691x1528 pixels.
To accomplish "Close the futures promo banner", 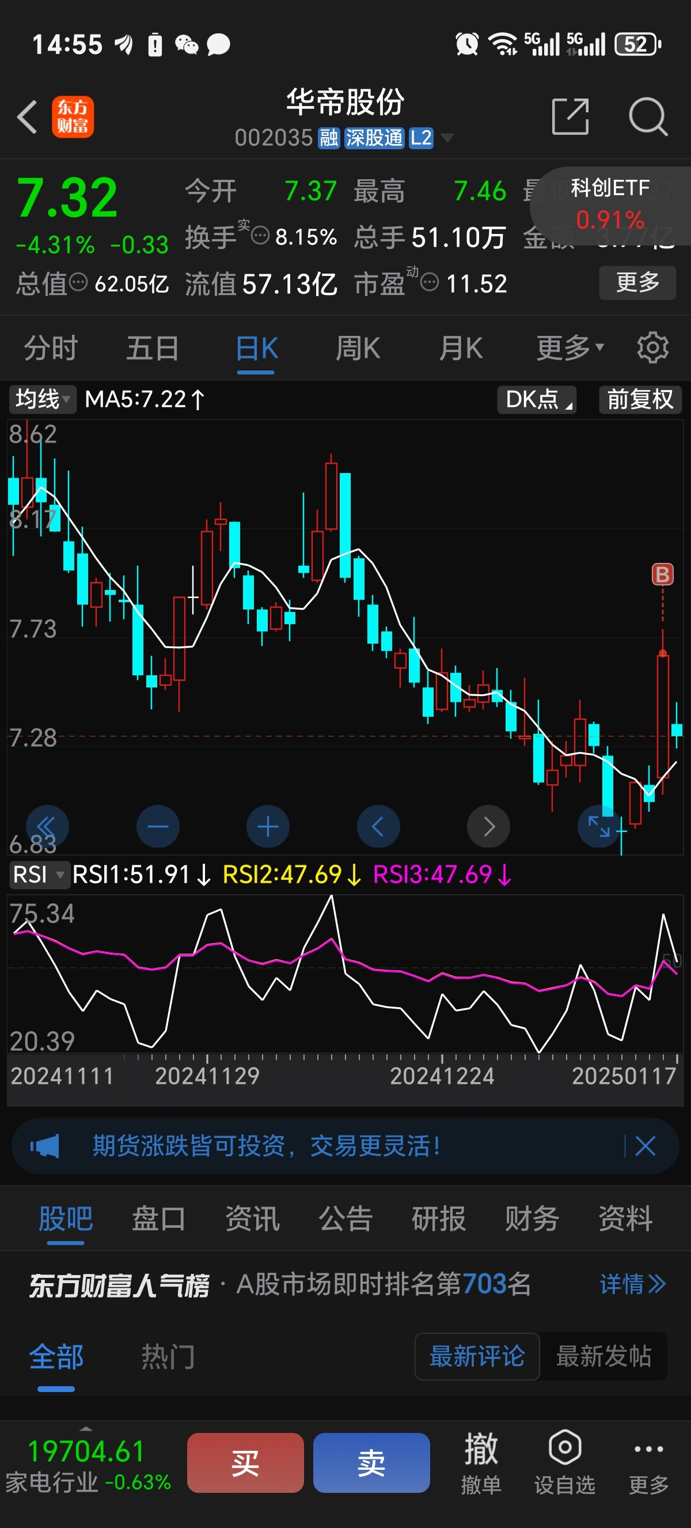I will pyautogui.click(x=646, y=1146).
